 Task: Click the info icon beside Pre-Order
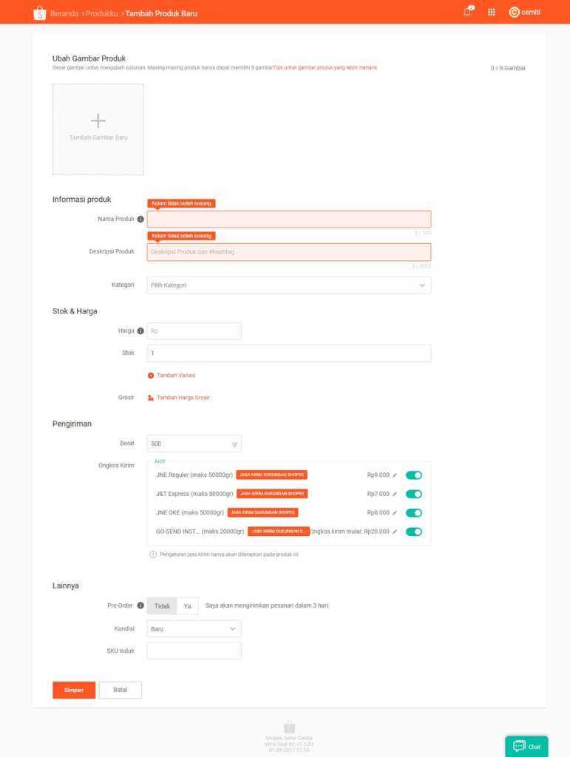[x=140, y=605]
